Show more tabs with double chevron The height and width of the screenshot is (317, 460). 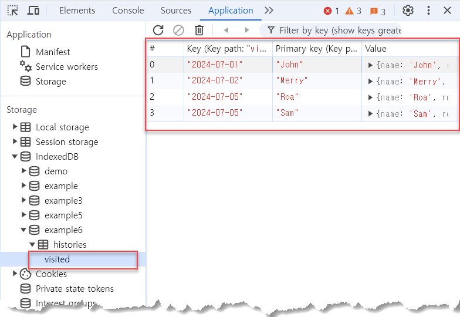pyautogui.click(x=269, y=11)
